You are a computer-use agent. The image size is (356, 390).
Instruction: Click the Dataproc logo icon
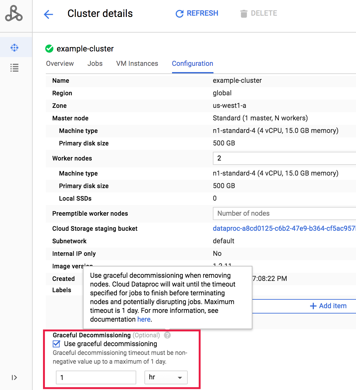[x=14, y=13]
